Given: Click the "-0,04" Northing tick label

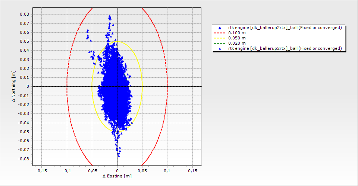Looking at the screenshot, I should pos(24,122).
